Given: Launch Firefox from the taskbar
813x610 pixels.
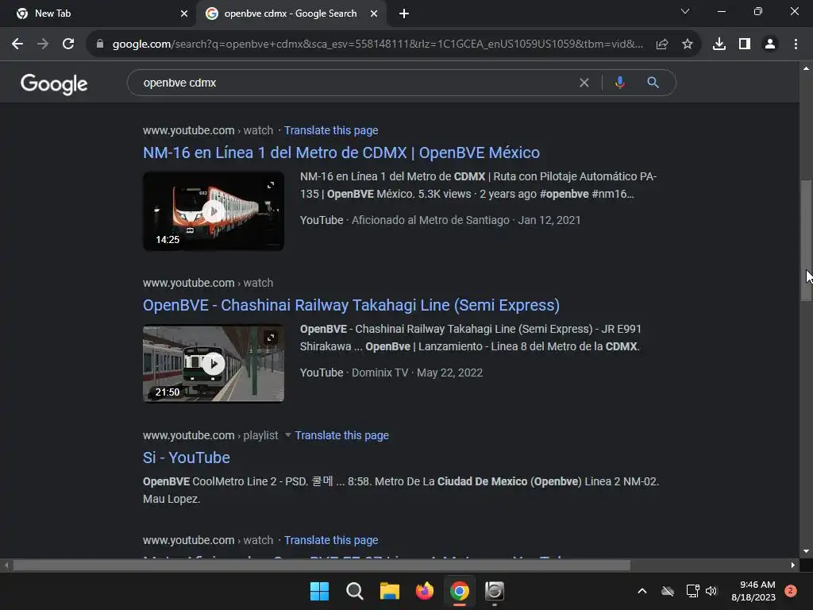Looking at the screenshot, I should click(425, 591).
